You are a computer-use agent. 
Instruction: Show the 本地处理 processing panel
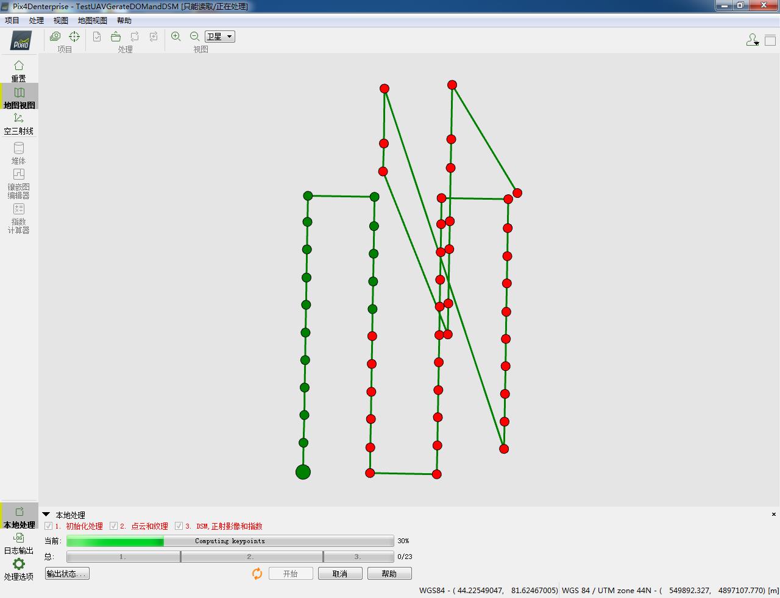click(x=19, y=517)
